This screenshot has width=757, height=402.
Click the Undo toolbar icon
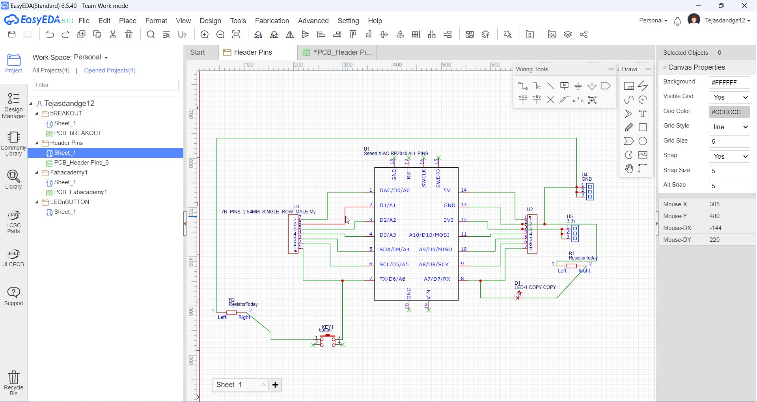(x=50, y=35)
